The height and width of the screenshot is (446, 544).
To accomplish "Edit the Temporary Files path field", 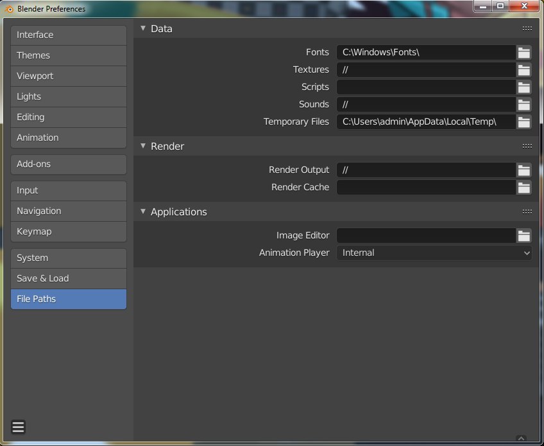I will (x=427, y=121).
